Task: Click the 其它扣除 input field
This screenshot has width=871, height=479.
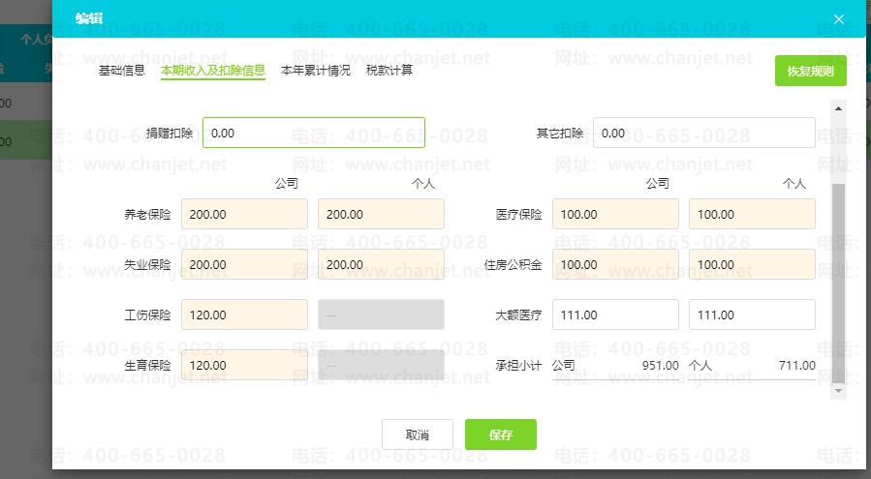Action: pyautogui.click(x=703, y=133)
